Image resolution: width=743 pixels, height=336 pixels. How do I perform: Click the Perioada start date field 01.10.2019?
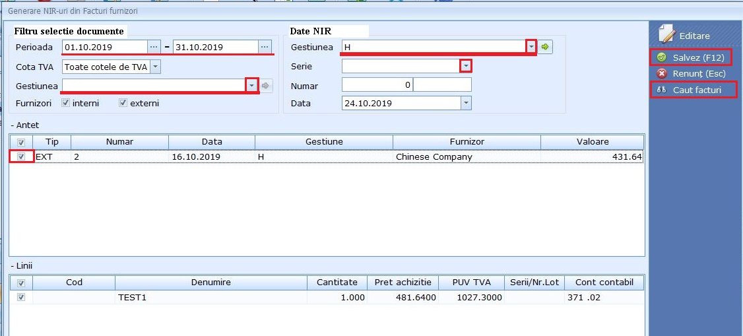[x=105, y=47]
